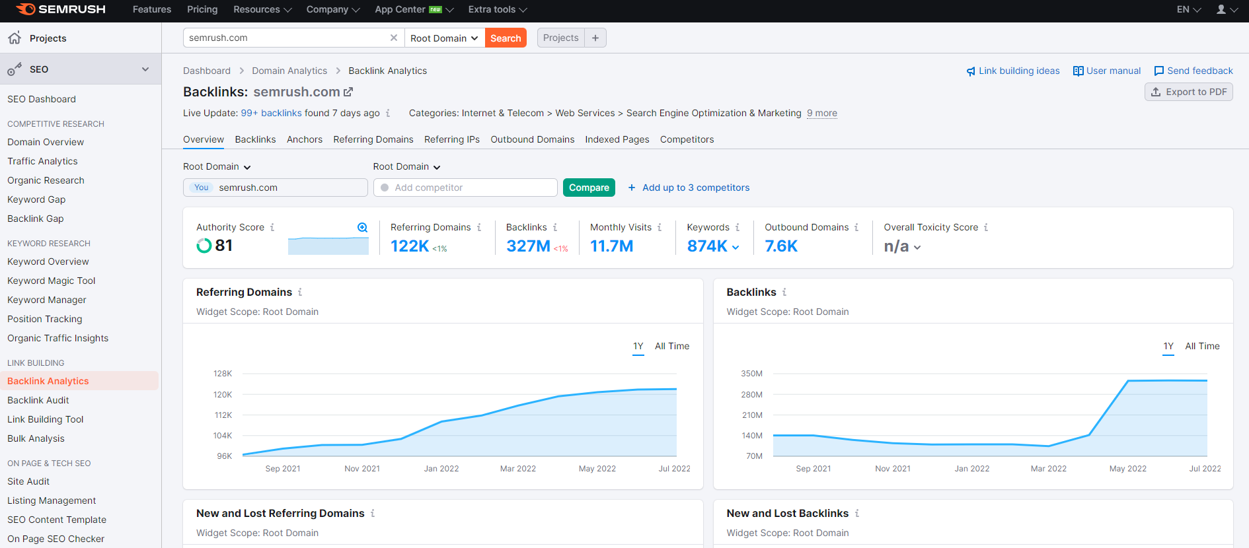The width and height of the screenshot is (1249, 548).
Task: Open Features in the top navigation
Action: (152, 9)
